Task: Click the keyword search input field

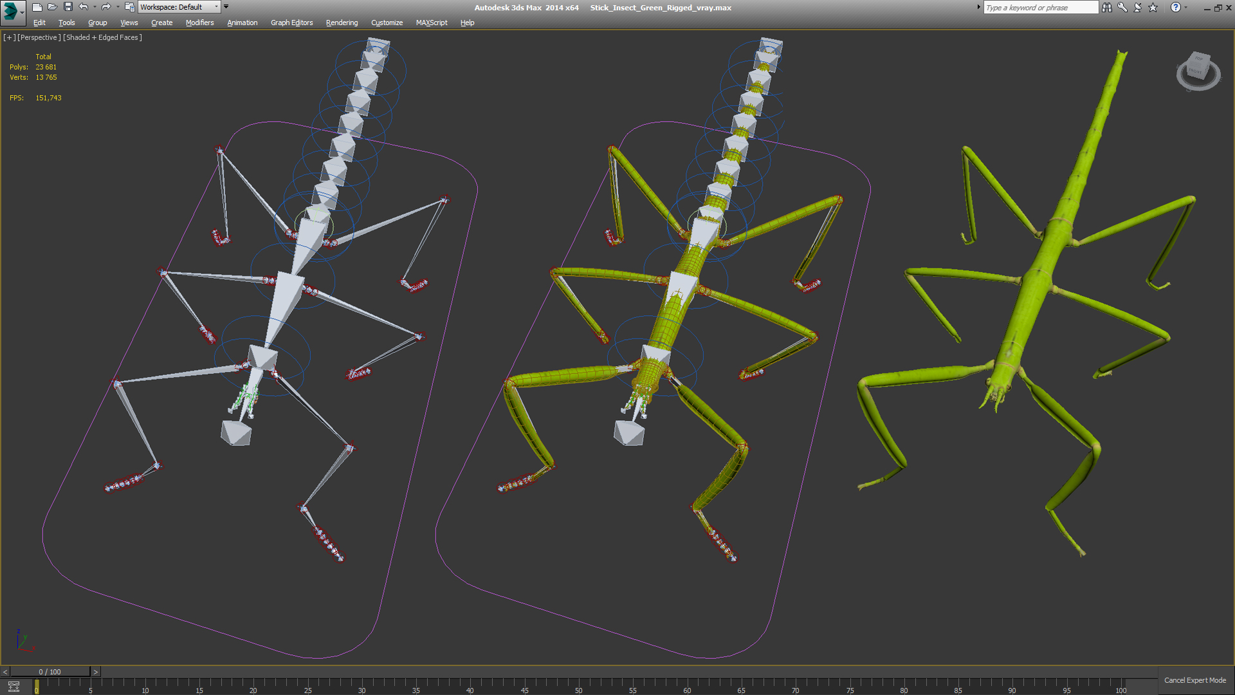Action: tap(1041, 8)
